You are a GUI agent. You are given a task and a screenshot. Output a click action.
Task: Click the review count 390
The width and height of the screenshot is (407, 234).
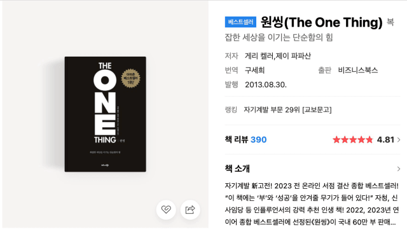(x=259, y=140)
